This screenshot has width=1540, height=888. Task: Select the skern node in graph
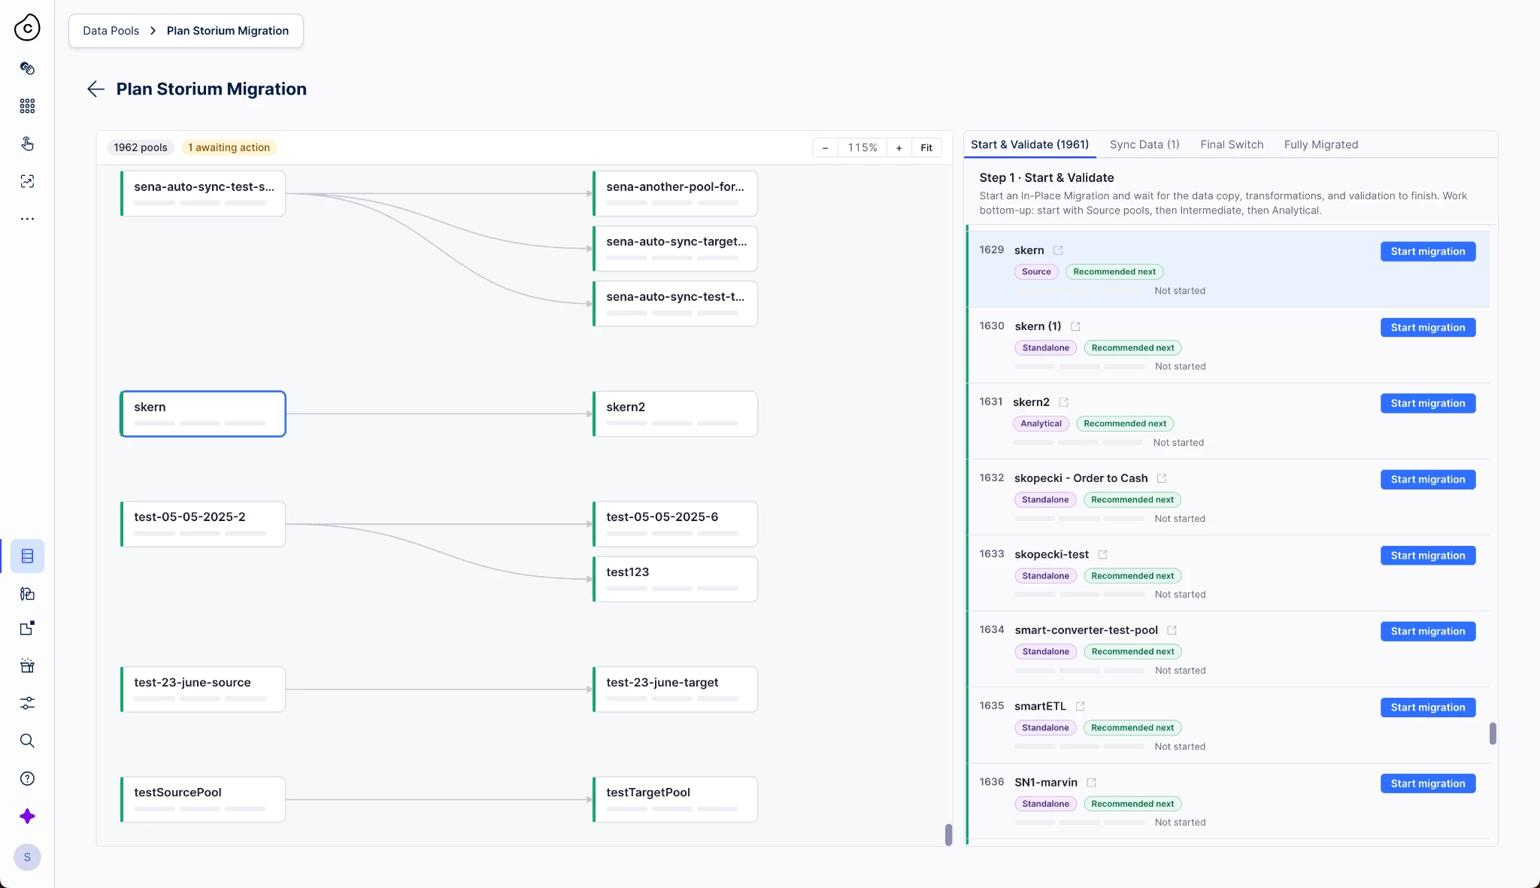[203, 414]
